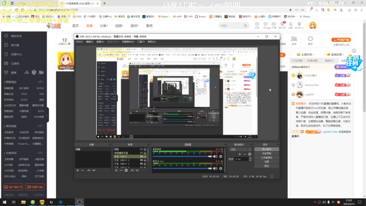
Task: Move the scene up using the Scenes up arrow
Action: coord(89,170)
